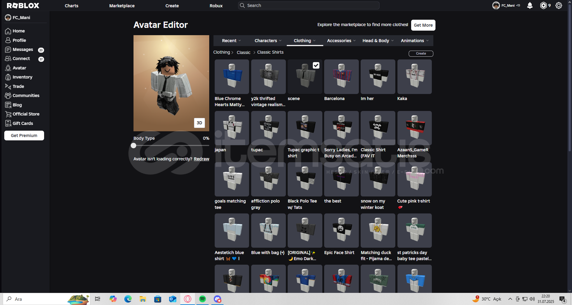This screenshot has width=572, height=305.
Task: Open Inventory in the sidebar
Action: (19, 77)
